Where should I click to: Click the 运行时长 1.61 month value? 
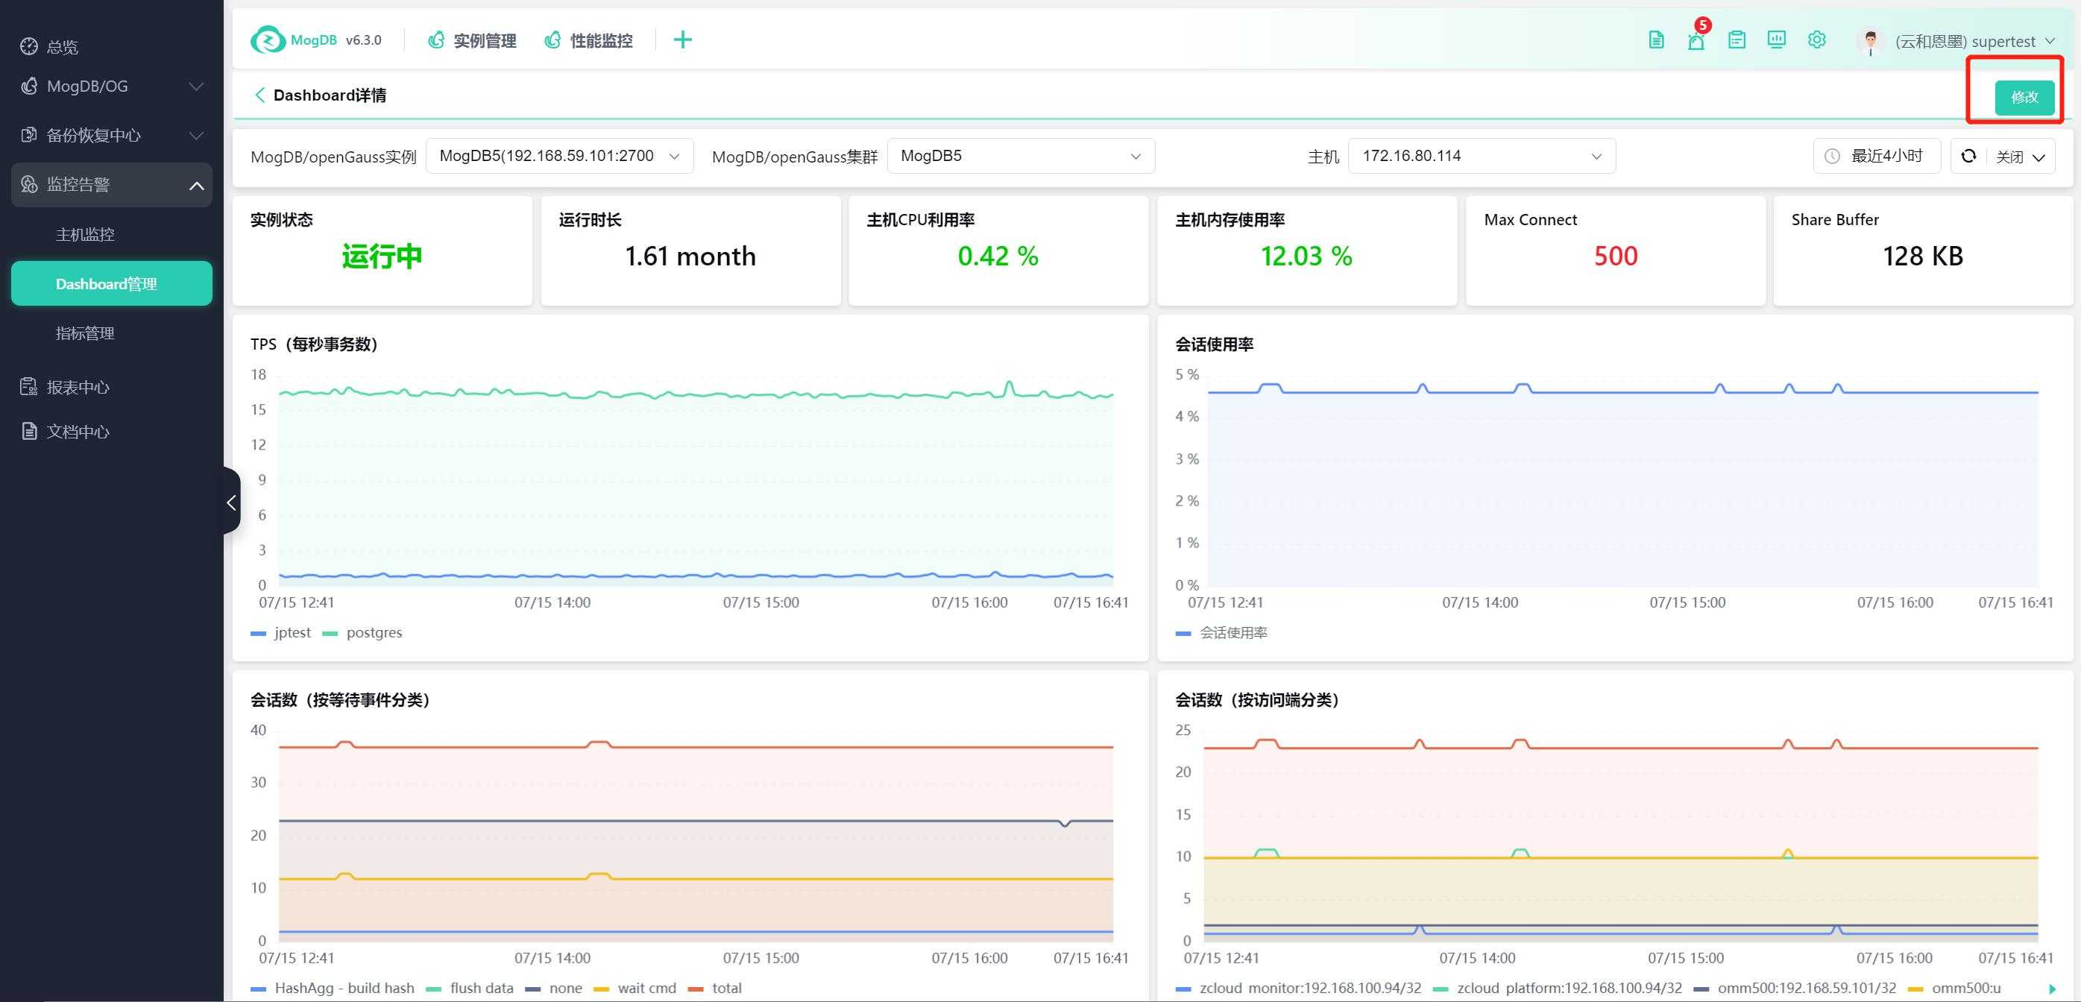[x=690, y=256]
